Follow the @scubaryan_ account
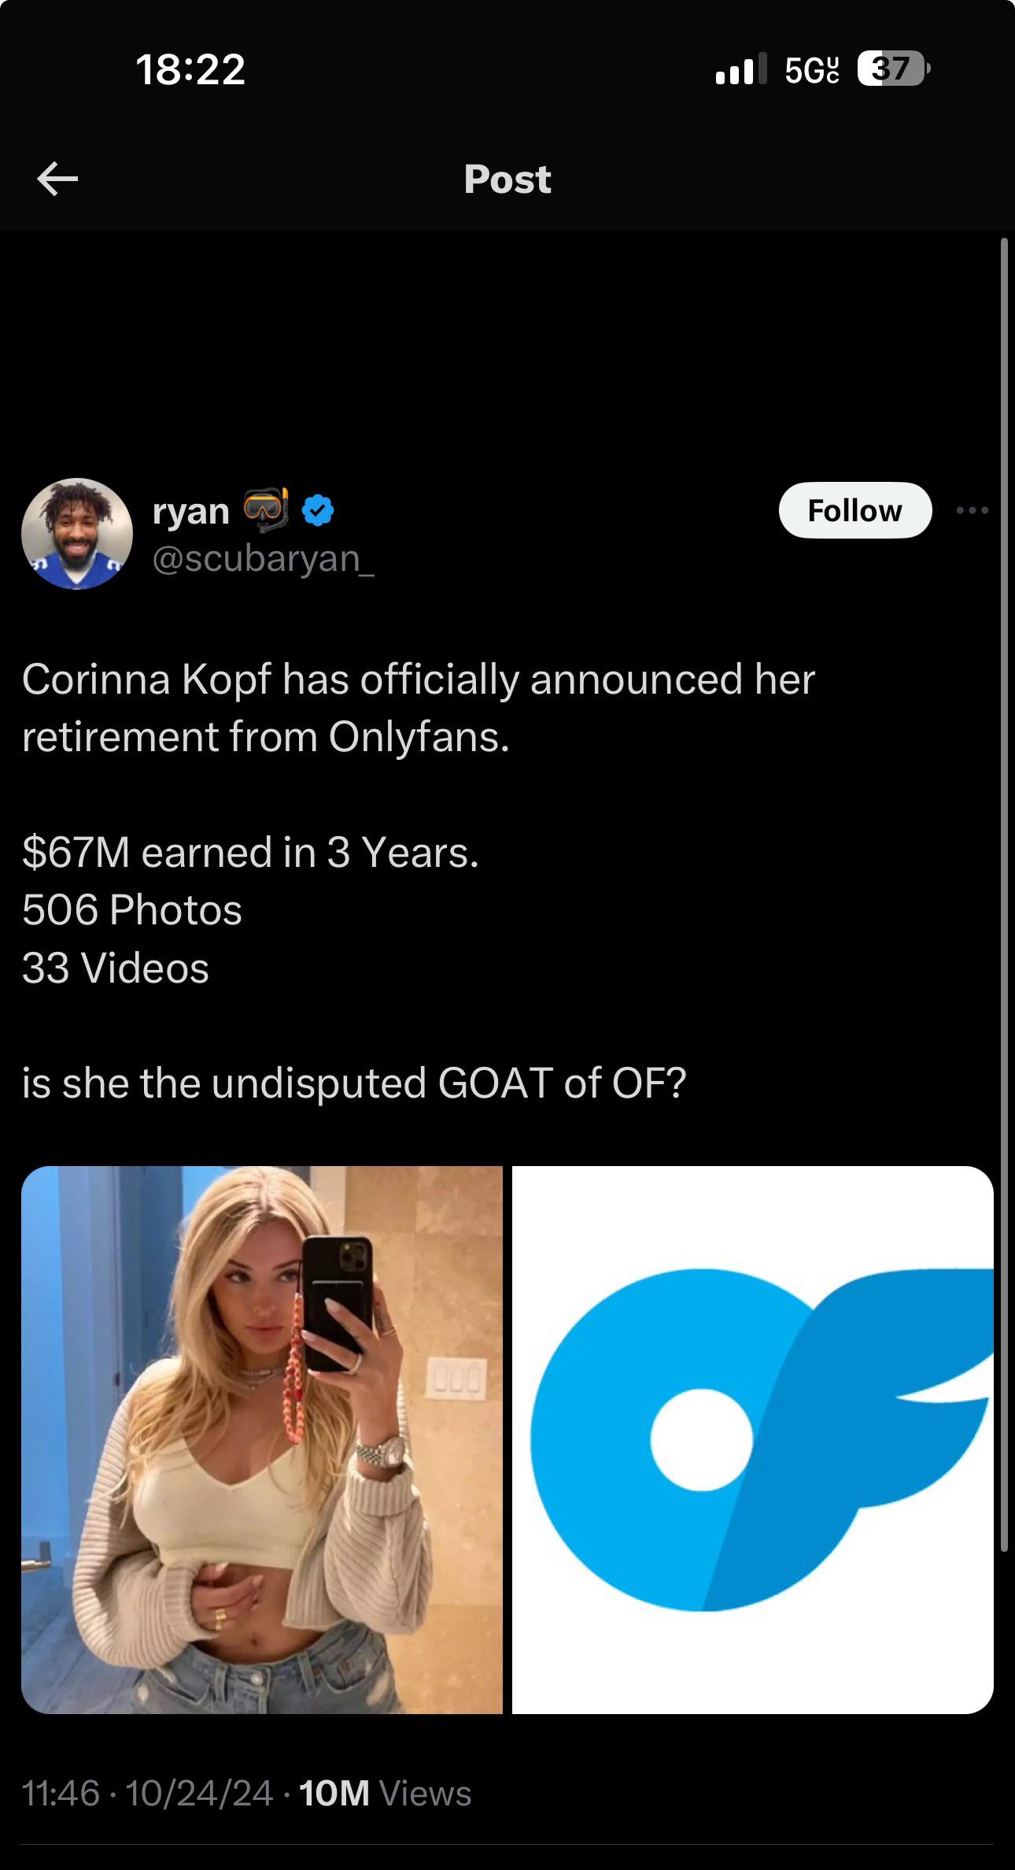Screen dimensions: 1015x1870 click(x=854, y=511)
